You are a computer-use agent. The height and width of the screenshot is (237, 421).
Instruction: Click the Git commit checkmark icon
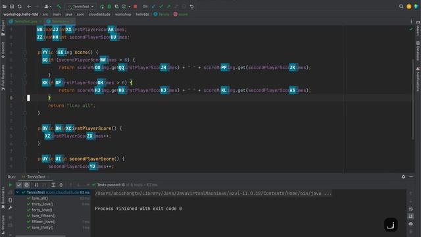[161, 7]
